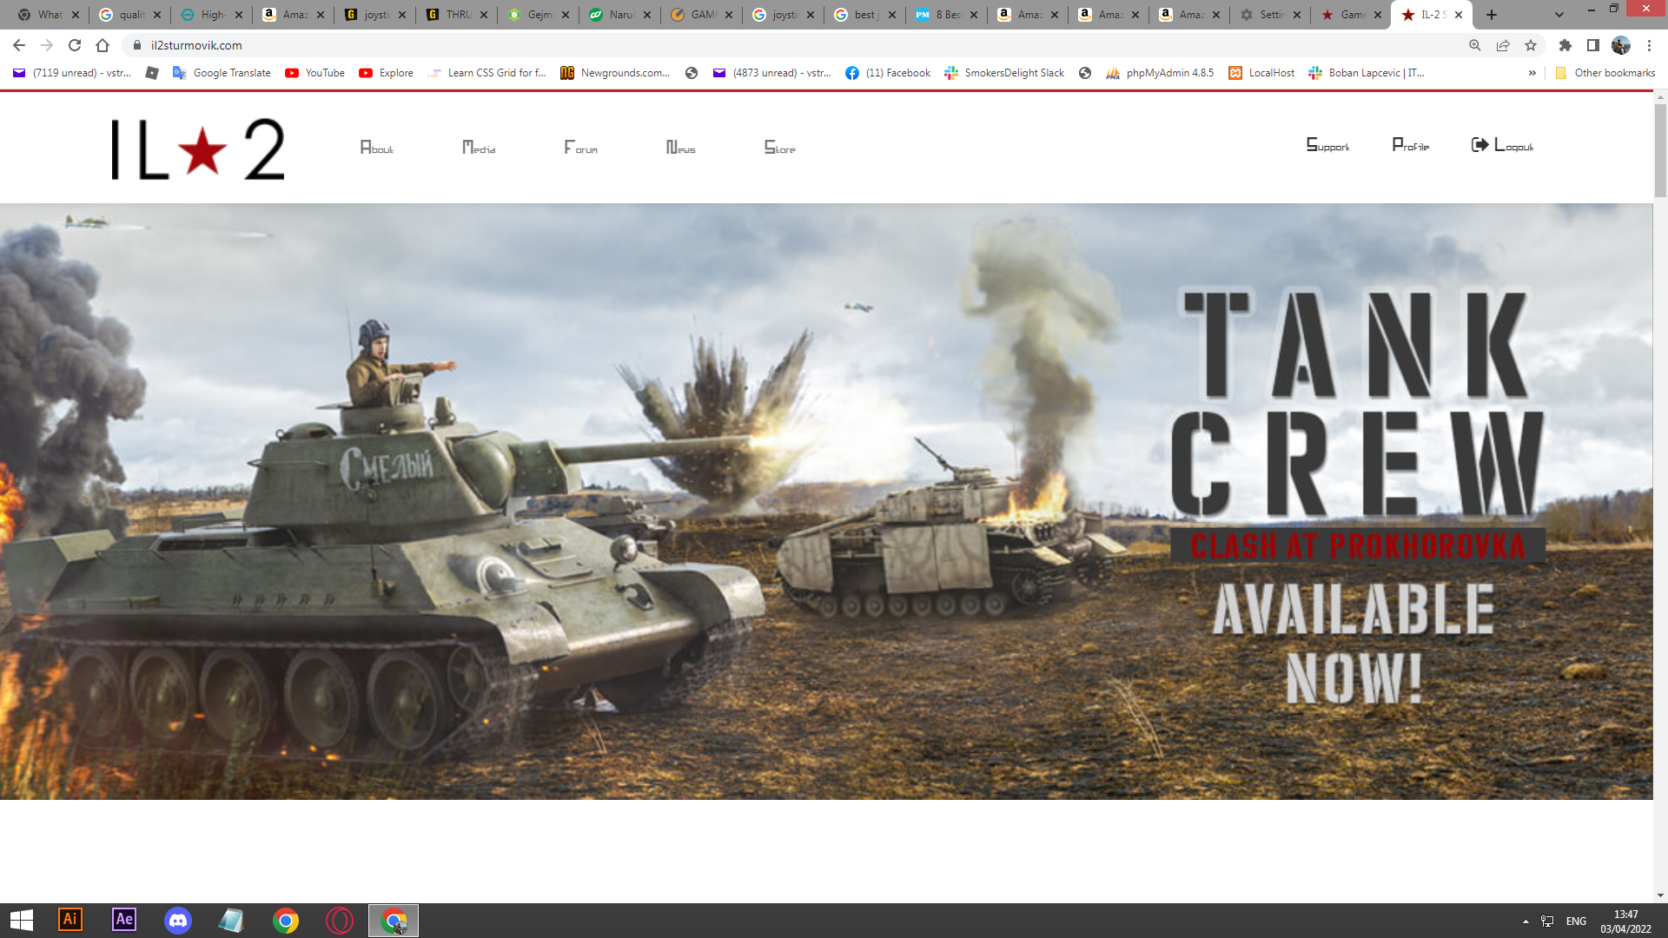The image size is (1668, 938).
Task: Toggle the Chrome side panel
Action: click(1593, 45)
